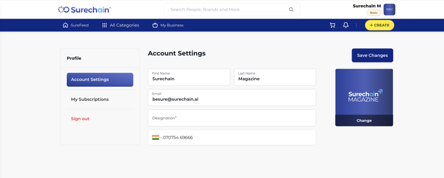This screenshot has height=178, width=444.
Task: Click the Search People, Brands field
Action: (x=232, y=10)
